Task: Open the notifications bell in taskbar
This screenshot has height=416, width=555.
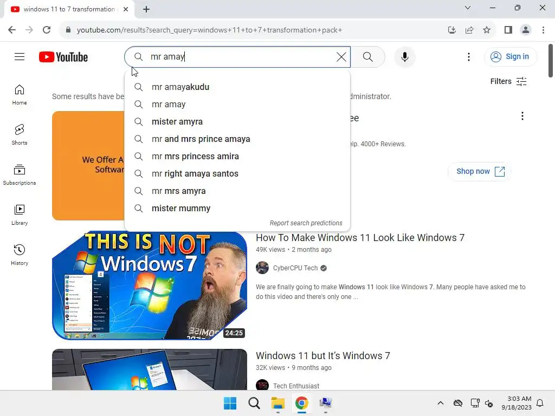Action: pyautogui.click(x=540, y=403)
